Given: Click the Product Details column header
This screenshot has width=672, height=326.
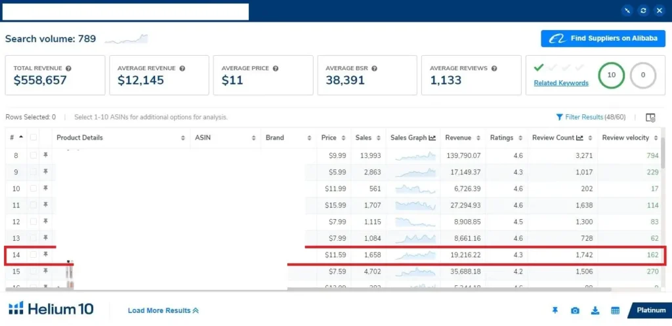Looking at the screenshot, I should coord(80,138).
